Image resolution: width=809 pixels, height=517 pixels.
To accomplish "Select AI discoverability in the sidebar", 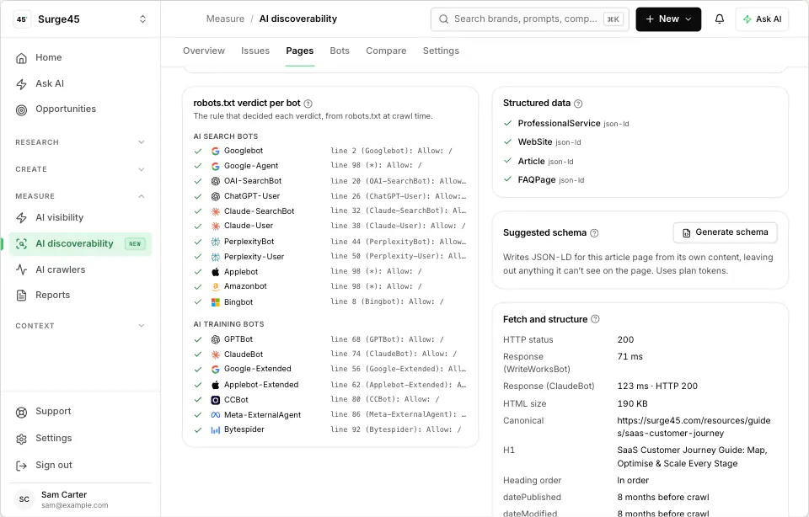I will (80, 244).
